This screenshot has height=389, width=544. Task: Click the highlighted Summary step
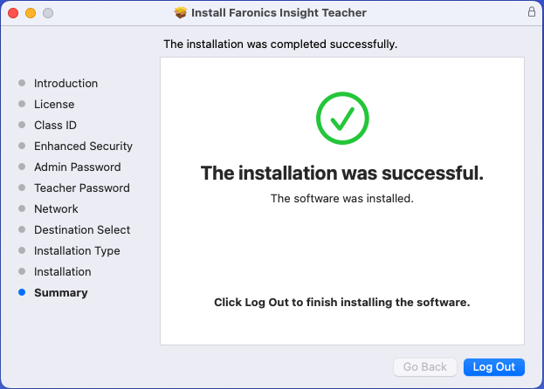[60, 293]
